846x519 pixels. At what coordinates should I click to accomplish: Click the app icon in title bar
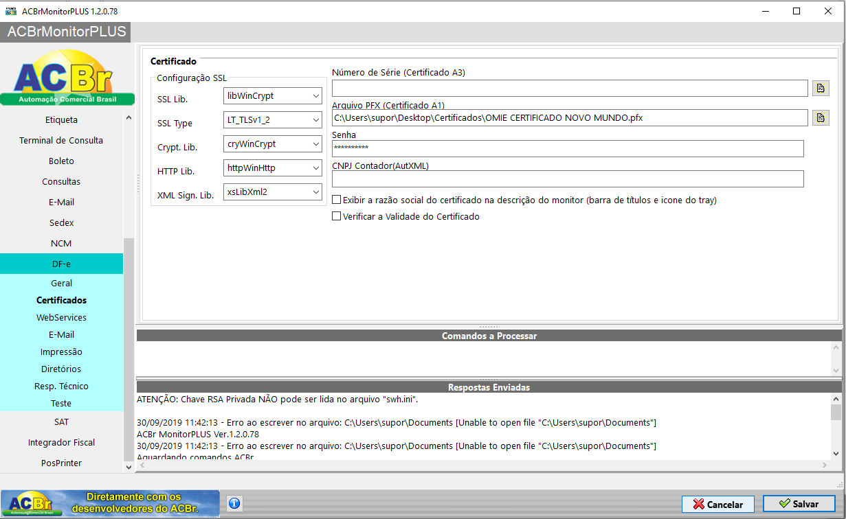click(10, 11)
